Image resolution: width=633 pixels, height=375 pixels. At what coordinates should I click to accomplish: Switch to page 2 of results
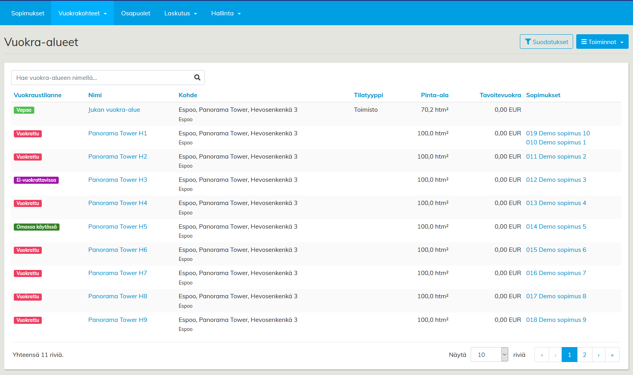point(585,355)
